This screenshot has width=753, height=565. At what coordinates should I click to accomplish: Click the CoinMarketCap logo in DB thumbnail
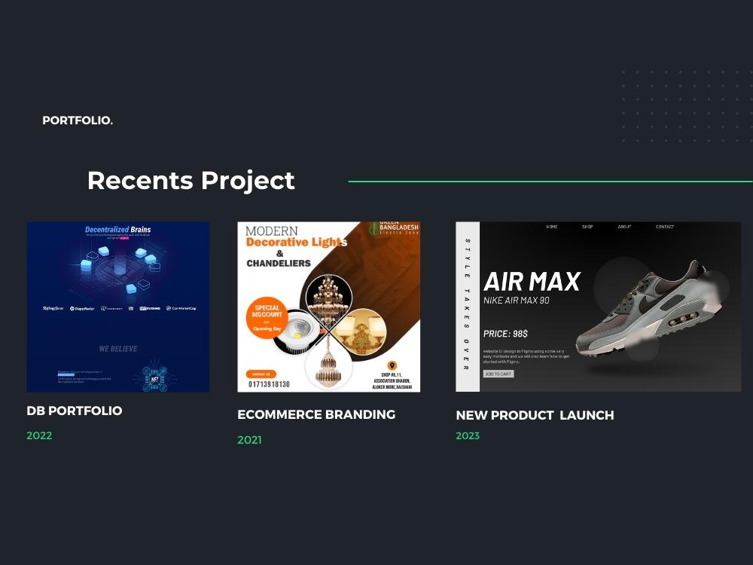(181, 308)
